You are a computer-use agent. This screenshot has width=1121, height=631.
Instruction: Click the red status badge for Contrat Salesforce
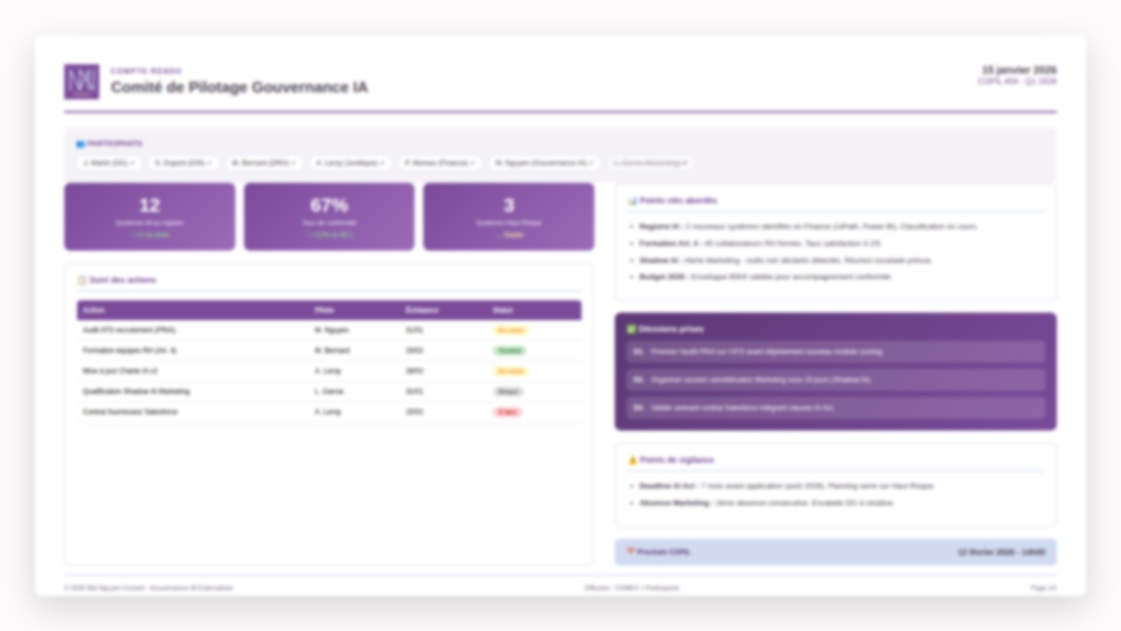507,412
